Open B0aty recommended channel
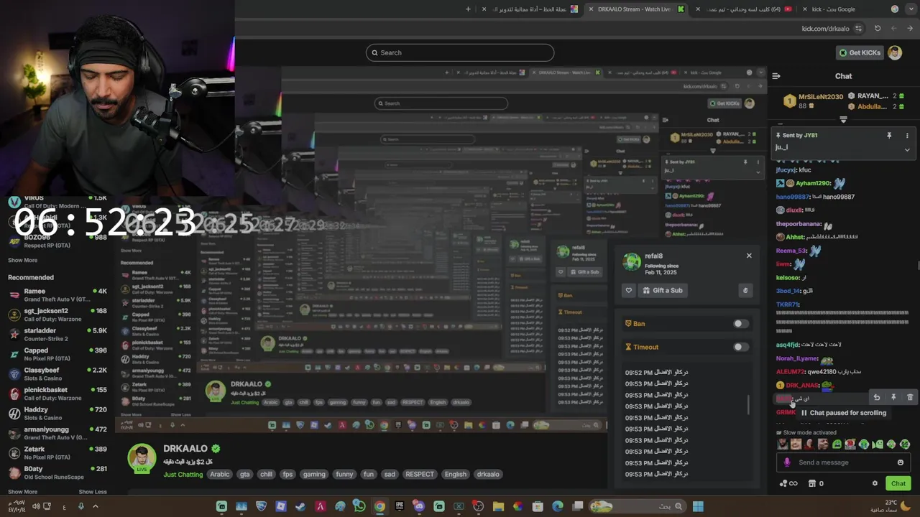 pos(57,472)
